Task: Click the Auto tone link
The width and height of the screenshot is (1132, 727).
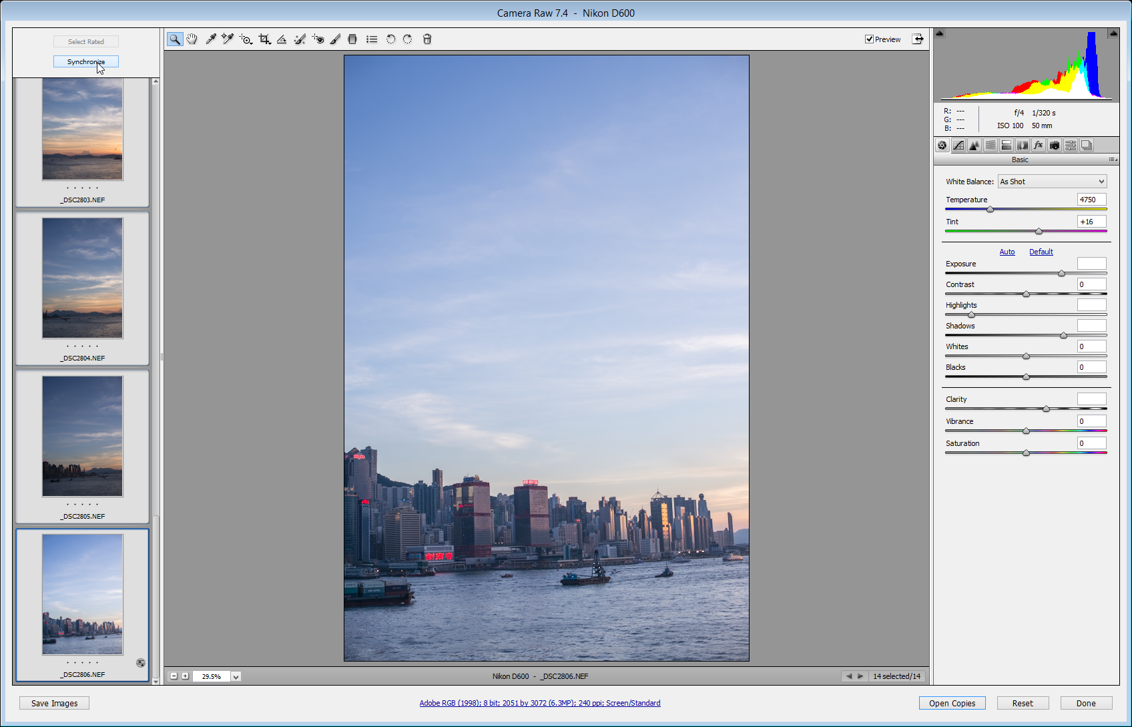Action: coord(1007,252)
